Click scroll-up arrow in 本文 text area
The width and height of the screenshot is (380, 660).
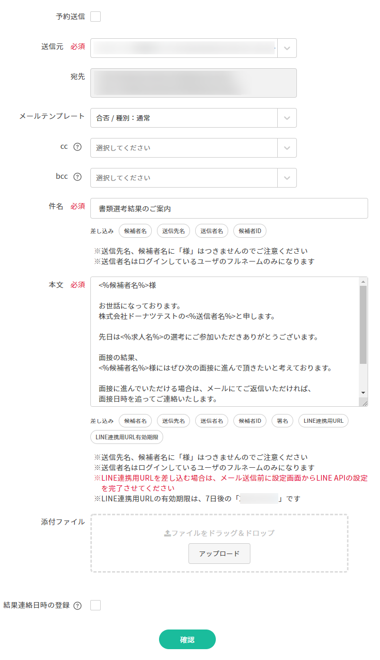click(x=363, y=282)
